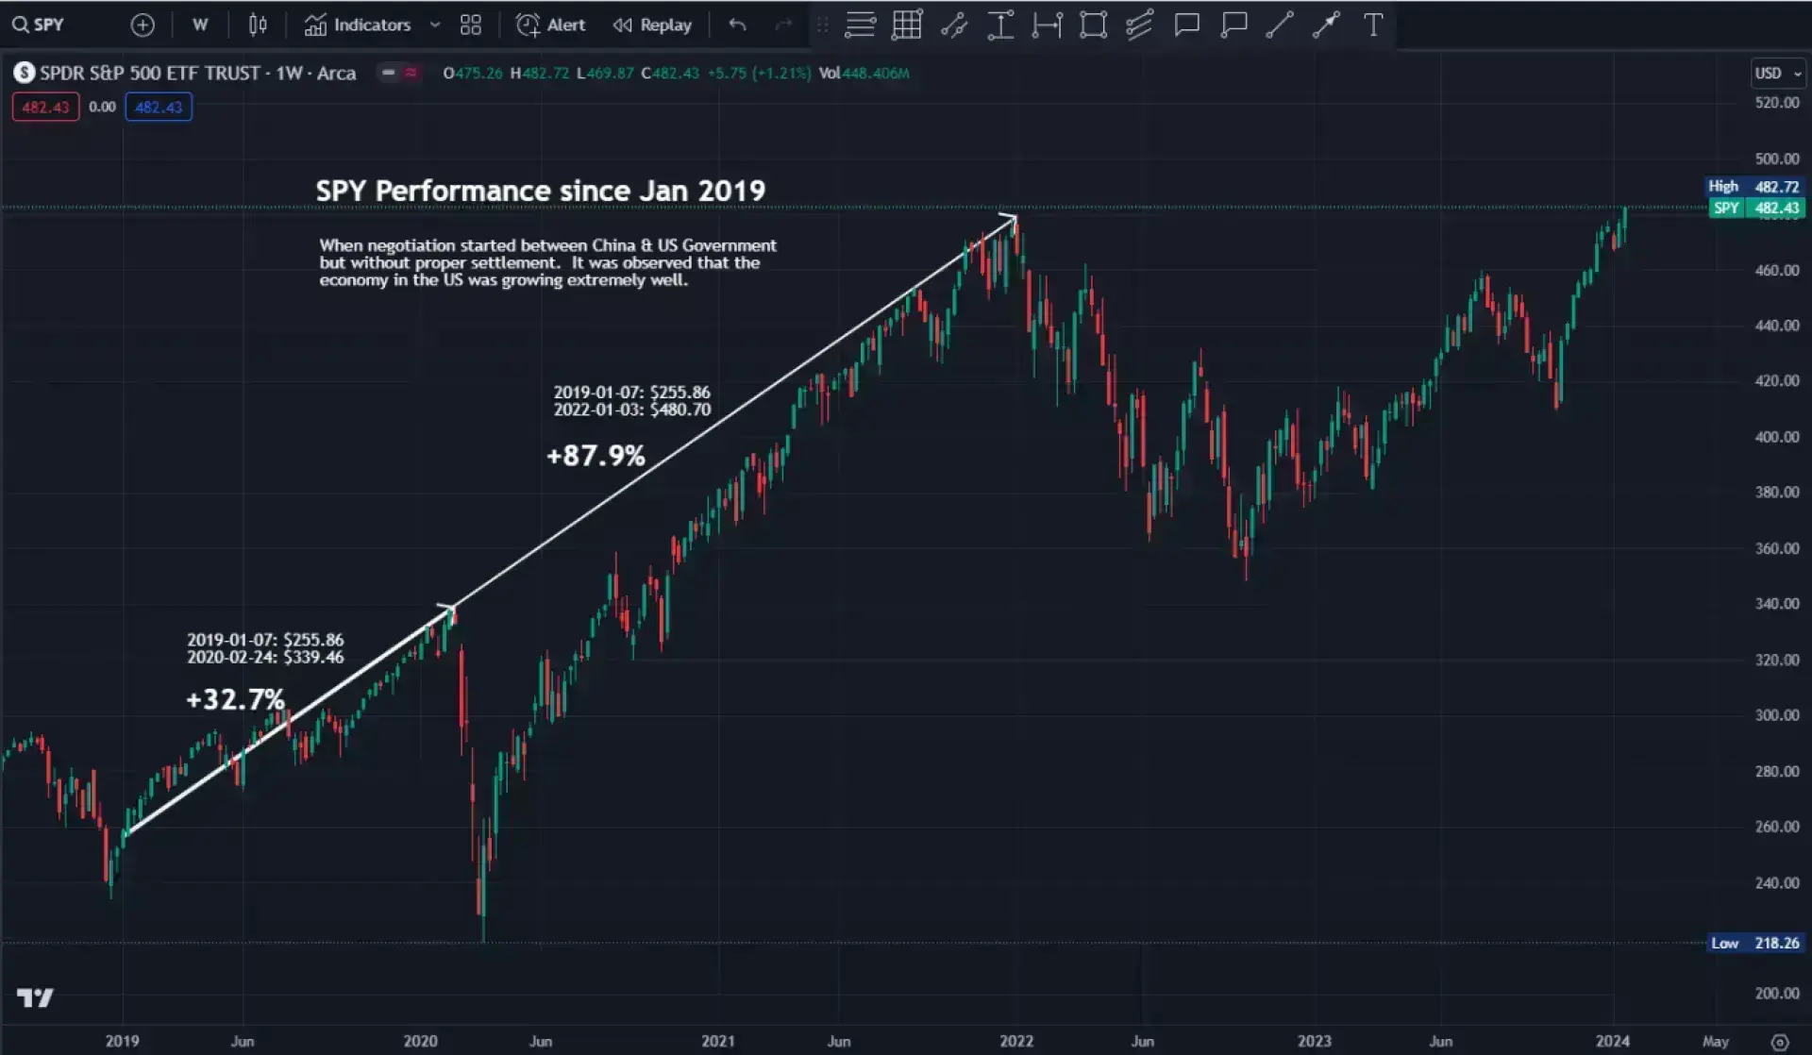Click the add symbol plus icon
The height and width of the screenshot is (1055, 1812).
coord(143,25)
